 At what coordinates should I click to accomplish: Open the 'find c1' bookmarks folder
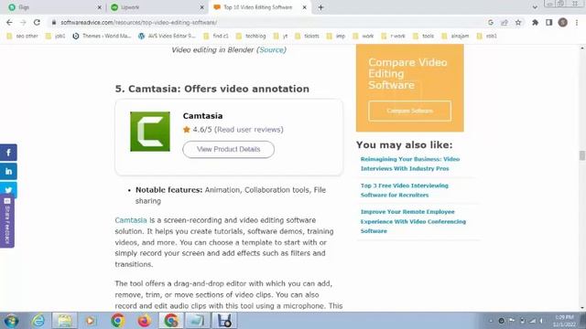click(x=216, y=36)
